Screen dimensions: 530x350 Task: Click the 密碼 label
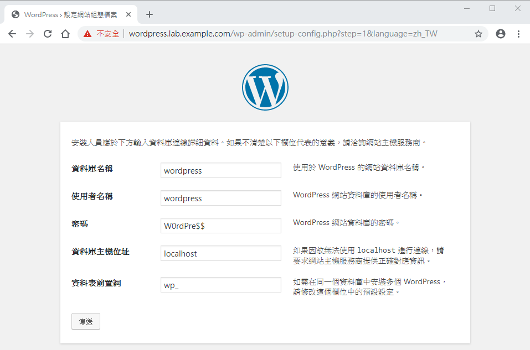(80, 224)
